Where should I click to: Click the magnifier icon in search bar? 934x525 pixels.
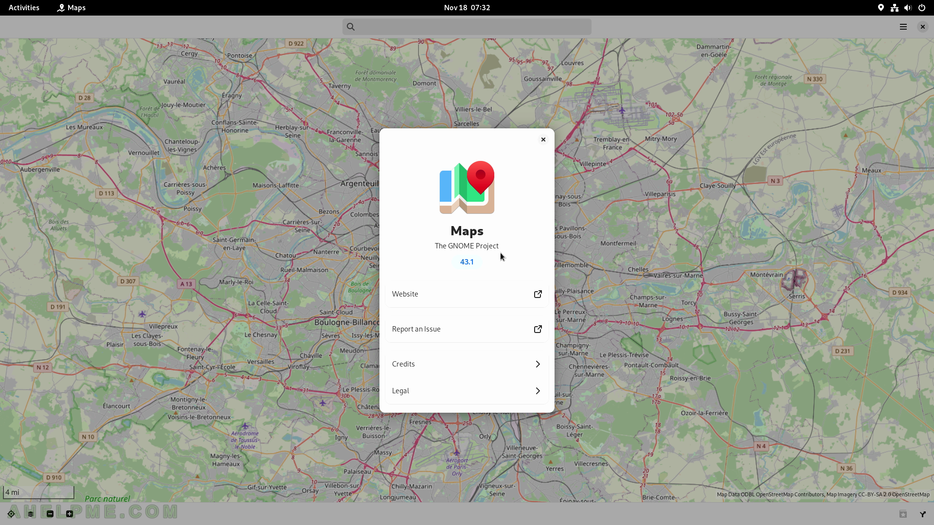351,27
